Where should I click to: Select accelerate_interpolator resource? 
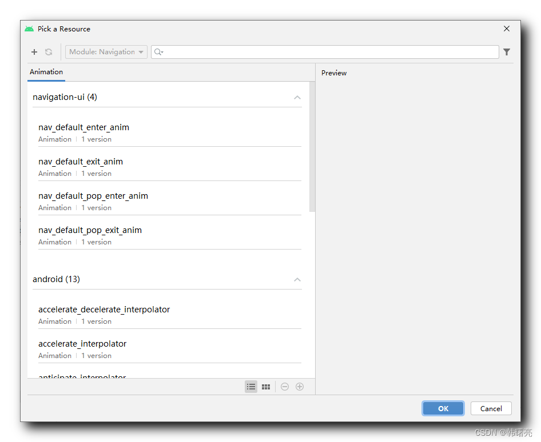click(170, 349)
